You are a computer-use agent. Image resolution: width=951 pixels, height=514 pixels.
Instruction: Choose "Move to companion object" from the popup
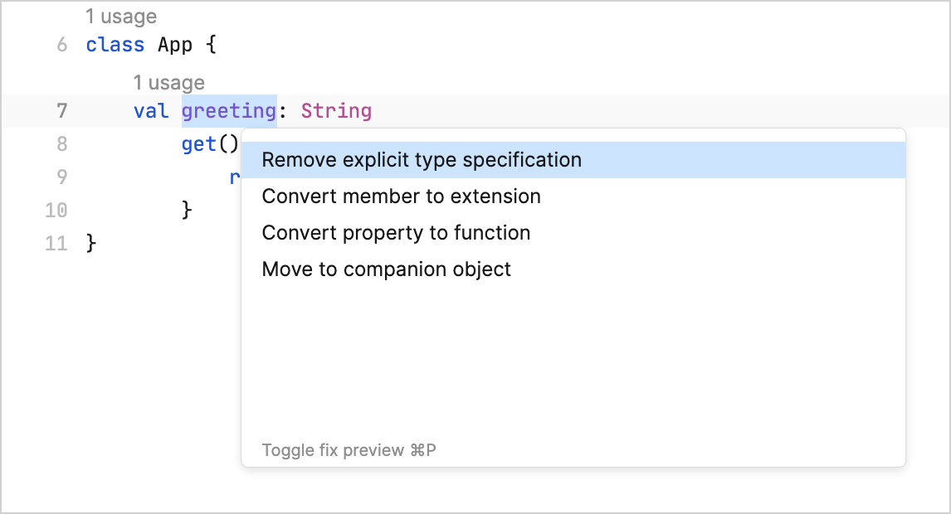[386, 269]
